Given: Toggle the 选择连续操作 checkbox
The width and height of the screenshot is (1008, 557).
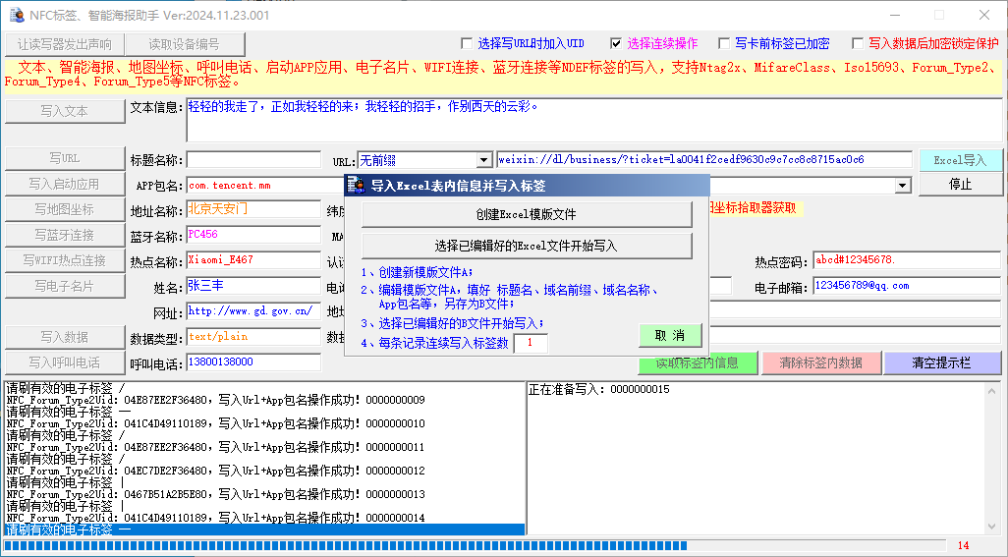Looking at the screenshot, I should tap(616, 43).
